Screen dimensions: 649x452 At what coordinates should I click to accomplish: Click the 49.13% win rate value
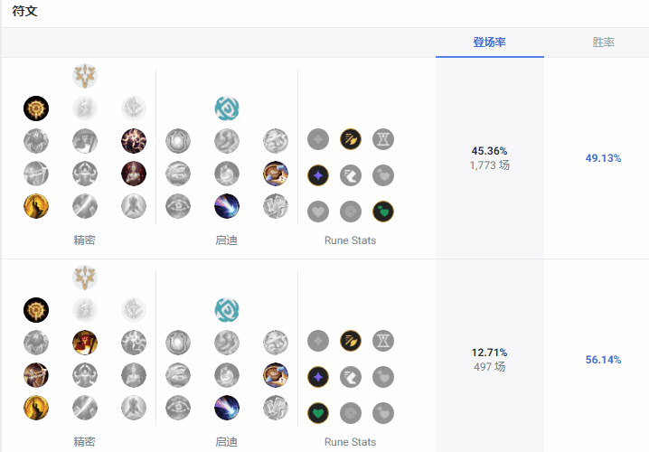[603, 158]
